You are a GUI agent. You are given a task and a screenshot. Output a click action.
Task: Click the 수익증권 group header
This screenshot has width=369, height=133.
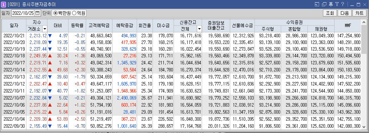click(294, 23)
